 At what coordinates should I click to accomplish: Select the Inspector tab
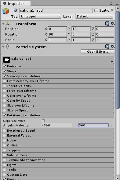click(x=16, y=4)
